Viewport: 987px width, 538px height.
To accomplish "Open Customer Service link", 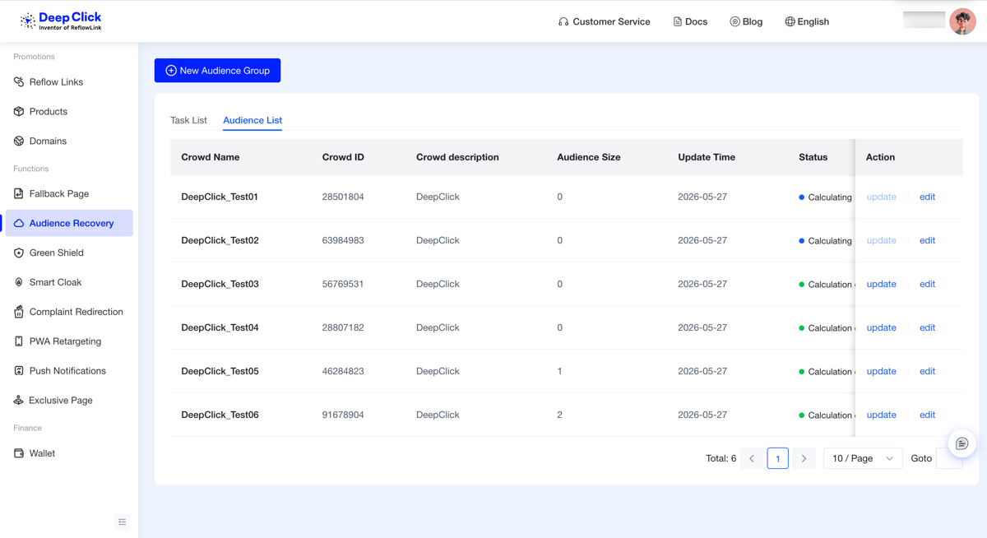I will tap(604, 22).
